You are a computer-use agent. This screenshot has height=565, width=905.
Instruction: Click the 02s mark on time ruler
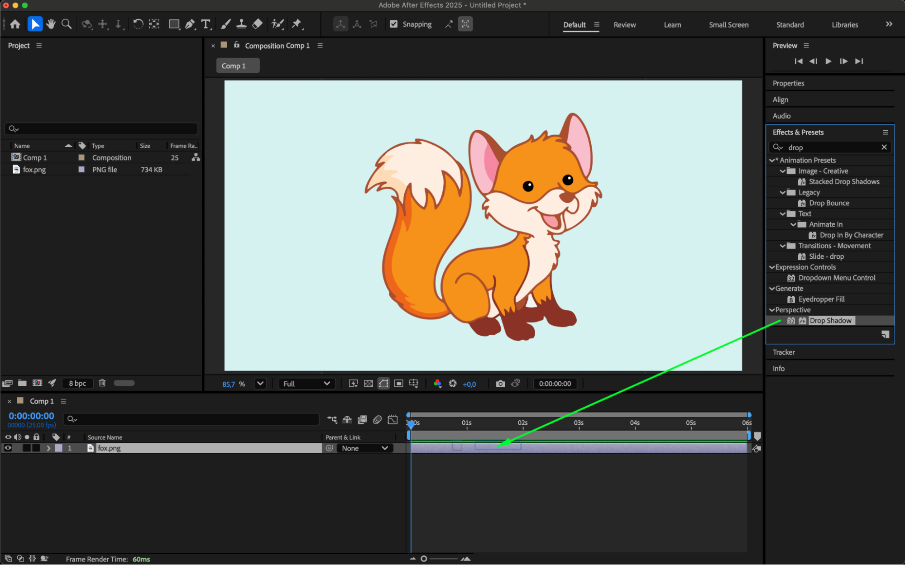tap(522, 423)
